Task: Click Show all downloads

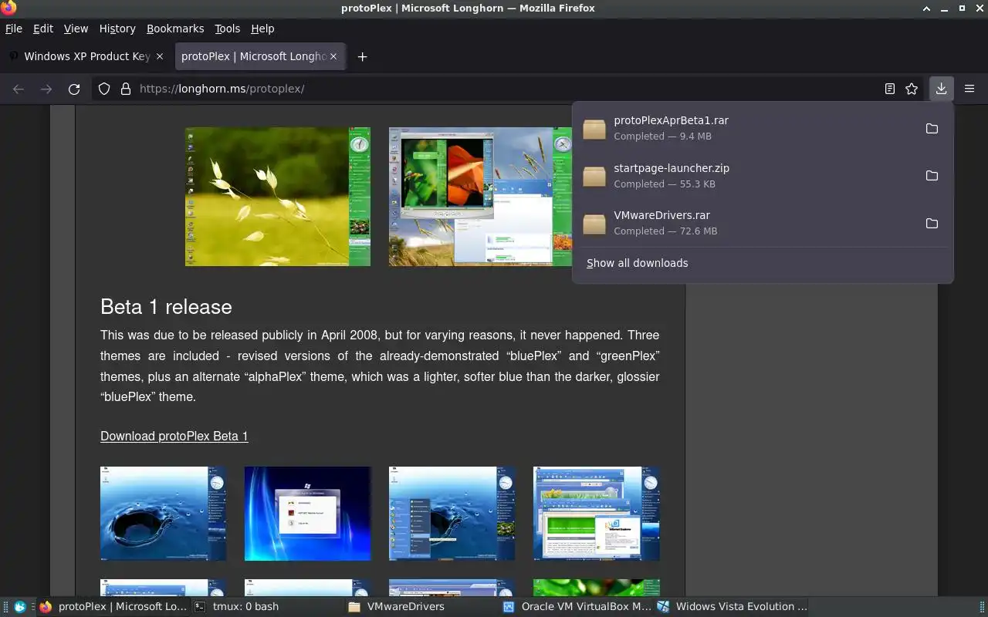Action: tap(637, 263)
